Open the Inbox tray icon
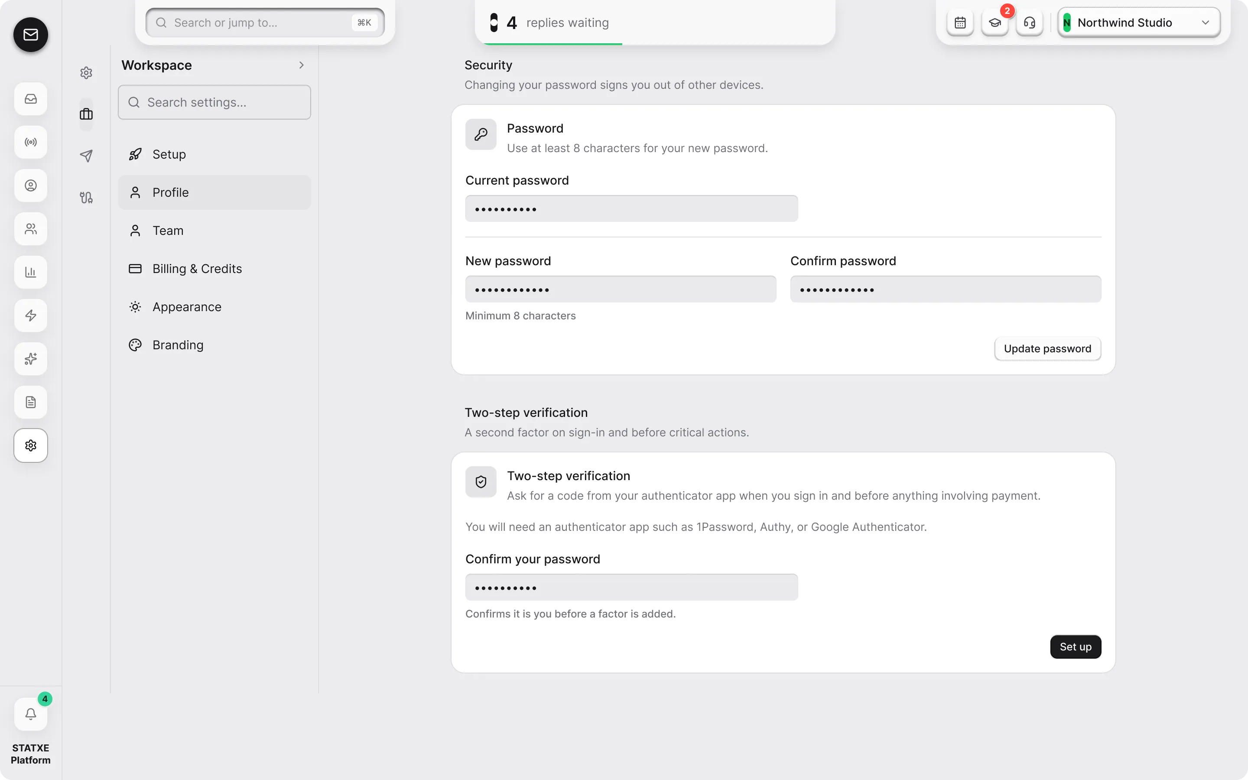 click(30, 98)
